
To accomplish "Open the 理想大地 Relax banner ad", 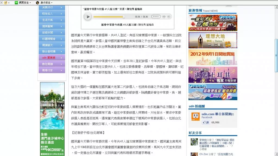I will [213, 40].
